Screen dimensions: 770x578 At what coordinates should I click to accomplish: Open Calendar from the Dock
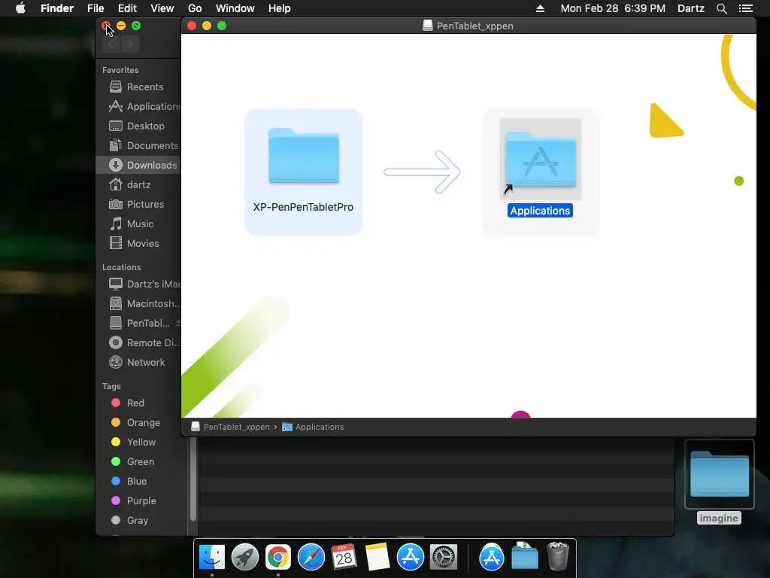[x=344, y=558]
